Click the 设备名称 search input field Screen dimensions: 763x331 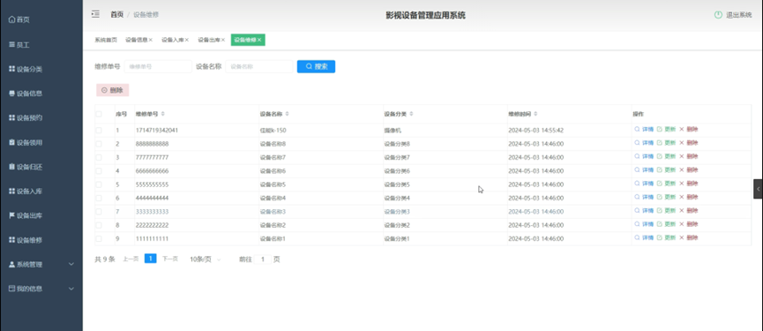(x=258, y=67)
